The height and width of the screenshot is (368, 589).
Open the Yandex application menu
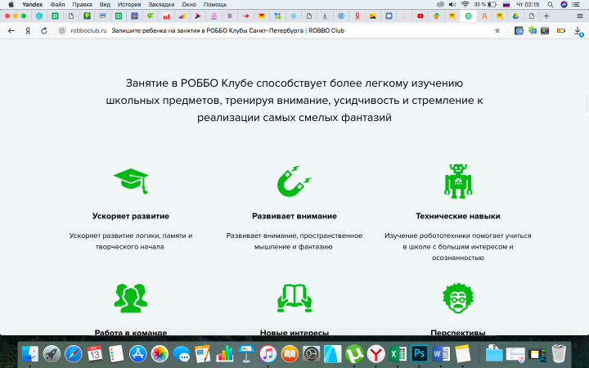point(32,5)
